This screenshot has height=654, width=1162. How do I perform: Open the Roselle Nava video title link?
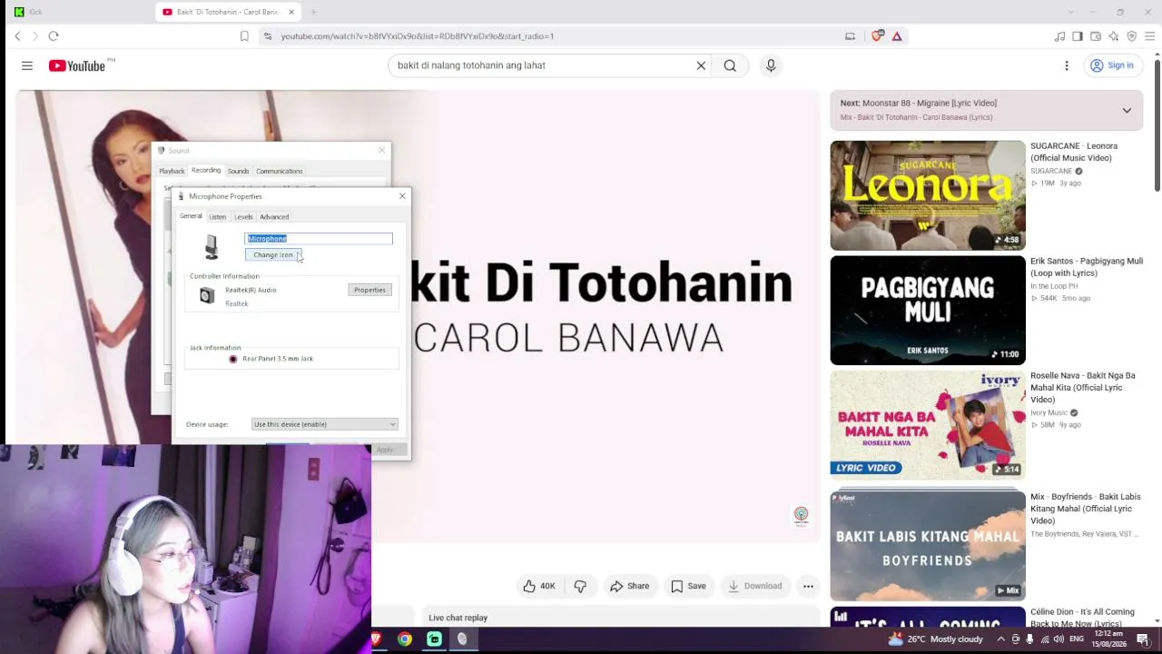pyautogui.click(x=1083, y=388)
